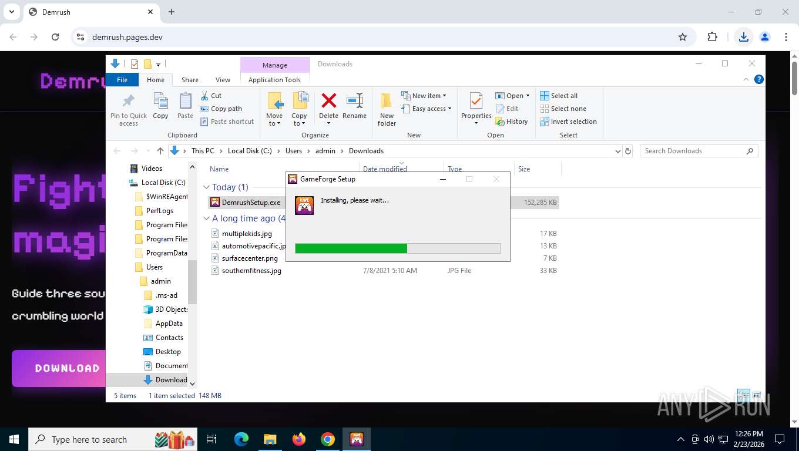Switch to the Home ribbon tab
799x451 pixels.
pos(156,80)
